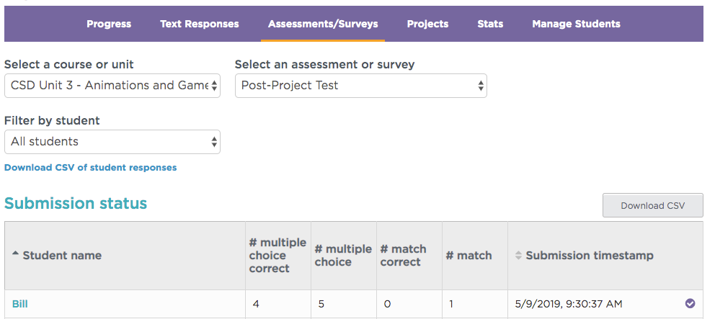Click the # match correct column header

tap(409, 256)
